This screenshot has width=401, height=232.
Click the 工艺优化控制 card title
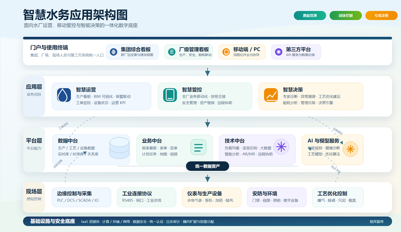(x=332, y=194)
